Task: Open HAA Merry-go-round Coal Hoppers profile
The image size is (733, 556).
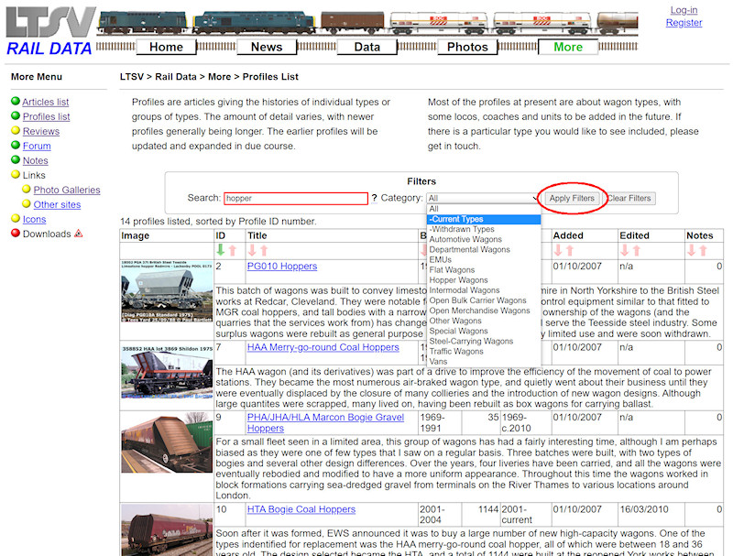Action: 323,348
